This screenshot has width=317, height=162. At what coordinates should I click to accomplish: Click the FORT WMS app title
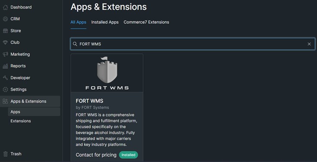pyautogui.click(x=89, y=101)
